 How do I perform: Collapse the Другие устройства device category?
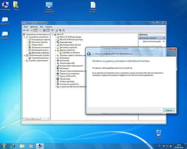55,50
